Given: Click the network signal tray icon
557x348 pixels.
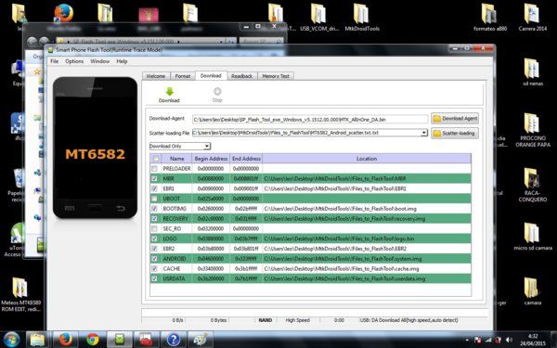Looking at the screenshot, I should [488, 341].
